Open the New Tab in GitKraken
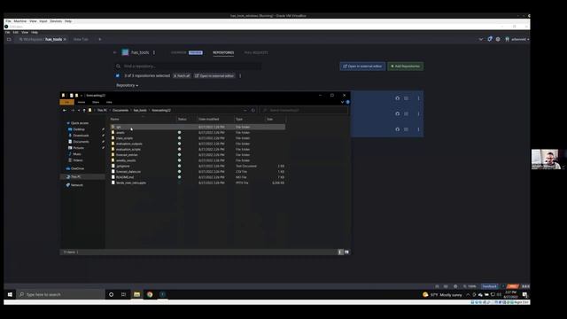The image size is (567, 319). click(81, 39)
